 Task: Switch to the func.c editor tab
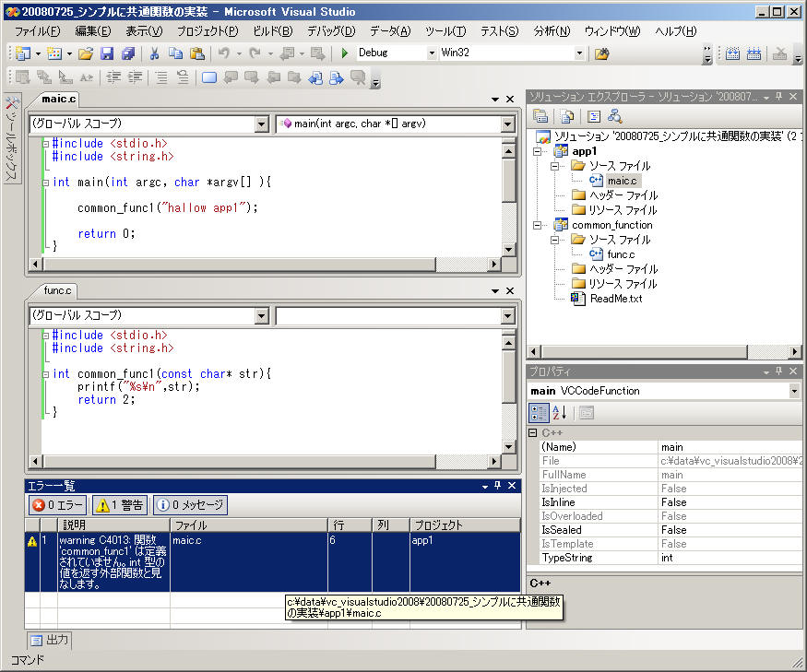pyautogui.click(x=55, y=290)
